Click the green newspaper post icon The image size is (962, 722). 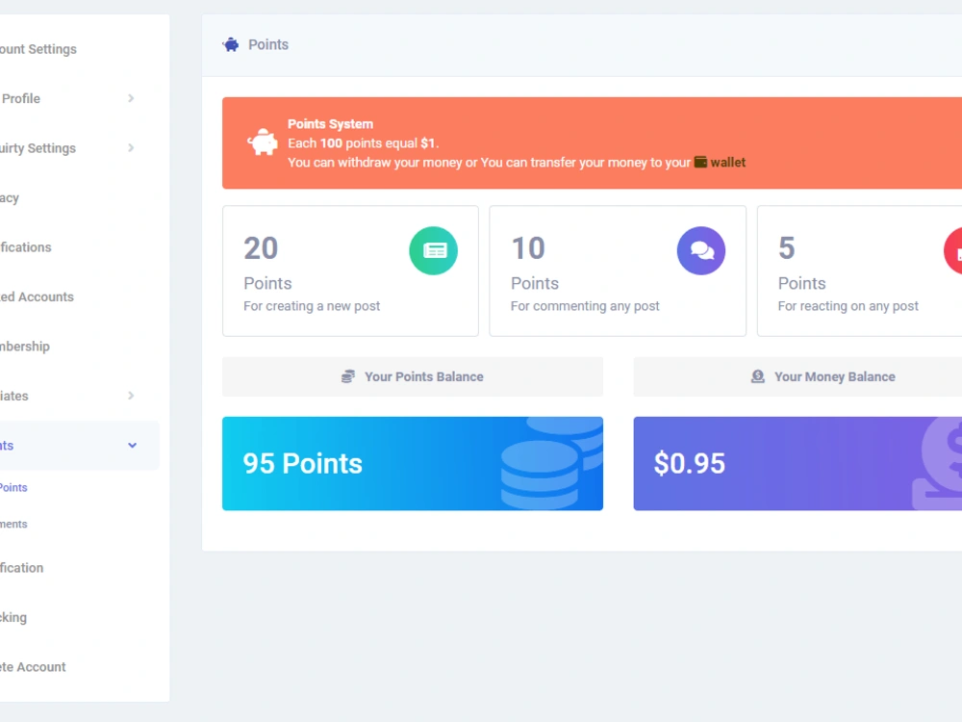433,250
